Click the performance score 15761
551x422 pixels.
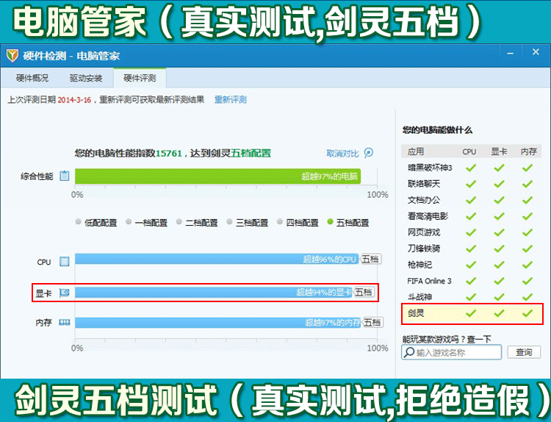[169, 154]
